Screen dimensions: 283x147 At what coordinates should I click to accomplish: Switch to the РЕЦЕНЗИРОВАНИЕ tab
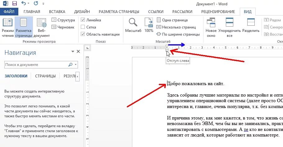point(218,12)
